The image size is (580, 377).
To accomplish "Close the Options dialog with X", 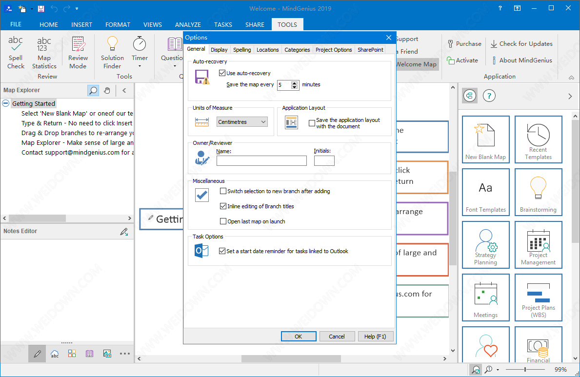I will 388,38.
